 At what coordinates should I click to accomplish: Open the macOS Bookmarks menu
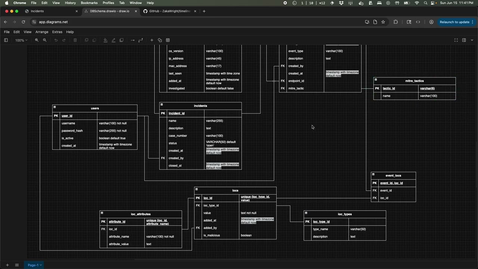(89, 3)
